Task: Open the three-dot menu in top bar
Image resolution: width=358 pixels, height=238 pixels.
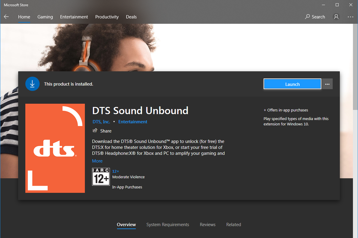Action: tap(351, 17)
